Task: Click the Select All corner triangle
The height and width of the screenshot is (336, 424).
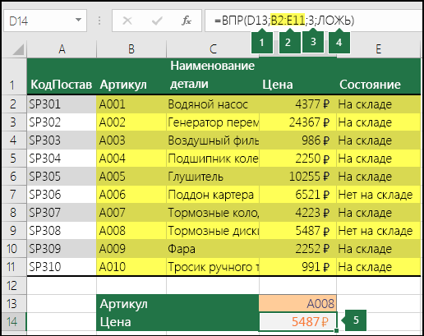Action: tap(18, 49)
